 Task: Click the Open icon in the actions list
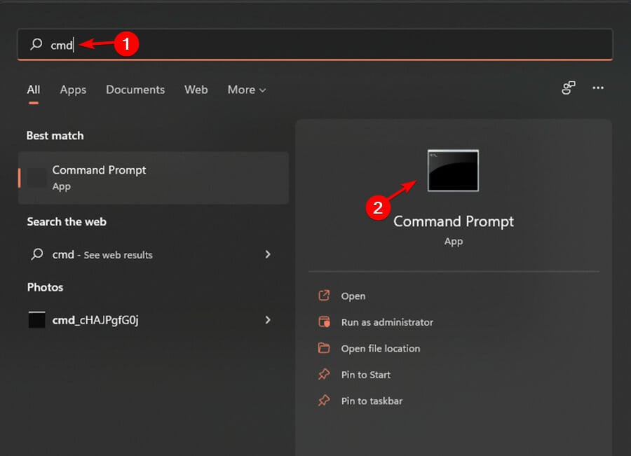click(x=324, y=296)
